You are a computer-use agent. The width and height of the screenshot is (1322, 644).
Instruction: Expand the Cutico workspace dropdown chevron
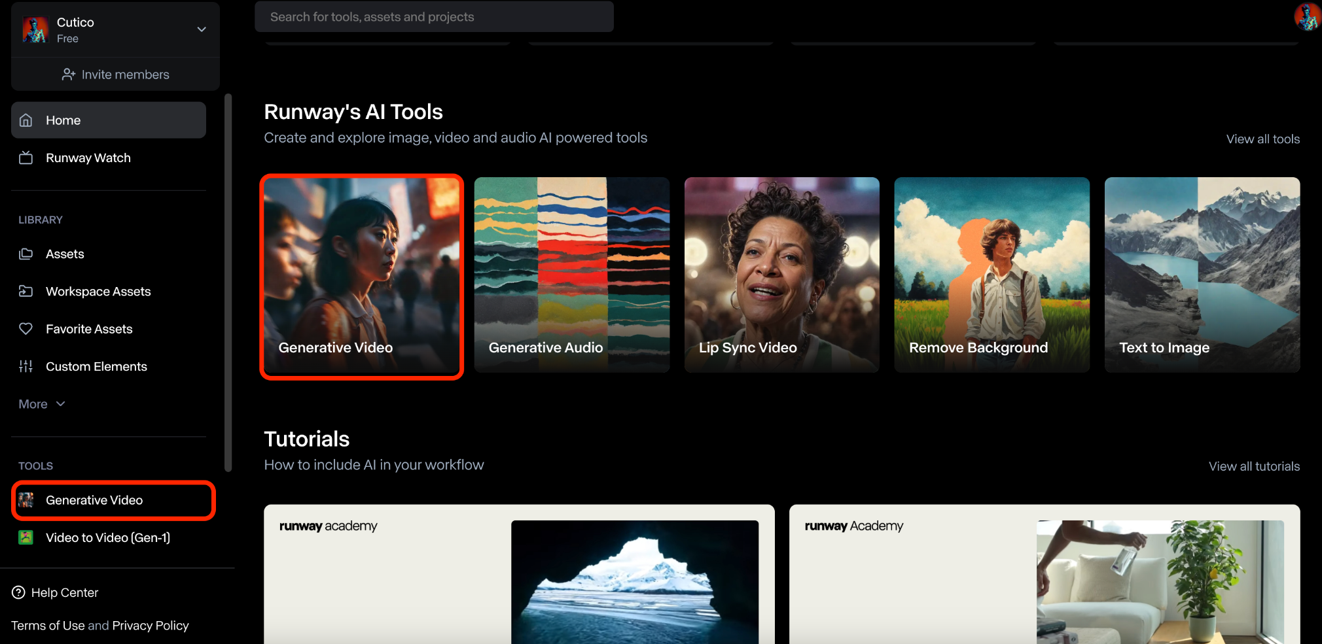pyautogui.click(x=202, y=29)
